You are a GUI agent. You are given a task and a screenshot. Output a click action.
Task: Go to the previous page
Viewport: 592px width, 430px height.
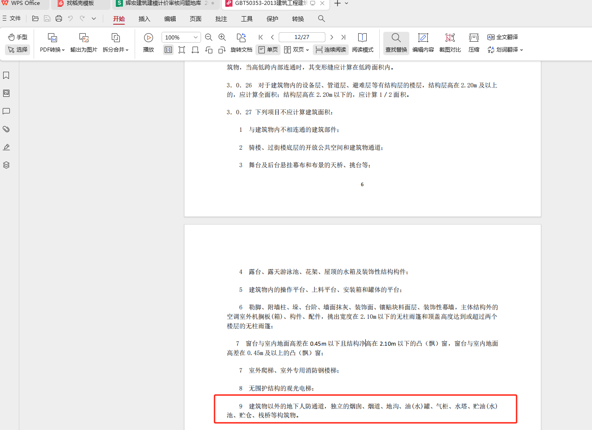[272, 37]
